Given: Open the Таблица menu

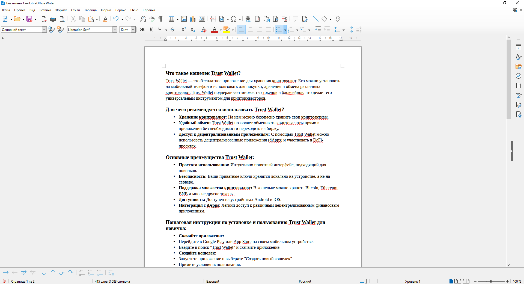Looking at the screenshot, I should click(x=90, y=10).
